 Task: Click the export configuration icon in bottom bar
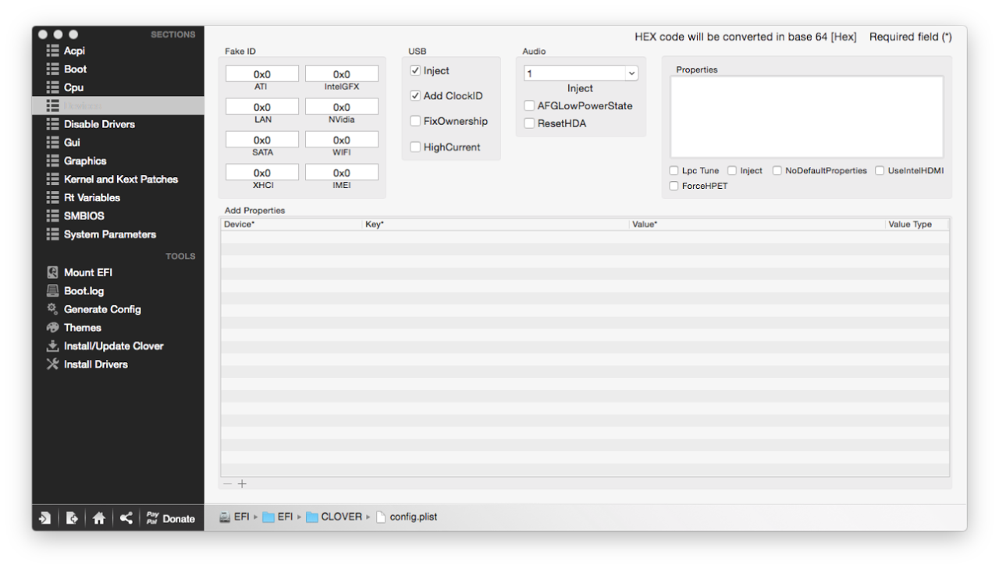72,517
